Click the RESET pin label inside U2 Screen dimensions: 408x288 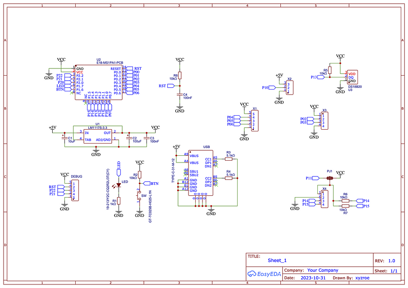(x=116, y=68)
